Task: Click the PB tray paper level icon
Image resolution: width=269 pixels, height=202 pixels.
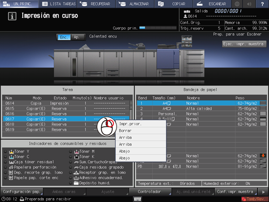Action: coord(263,166)
